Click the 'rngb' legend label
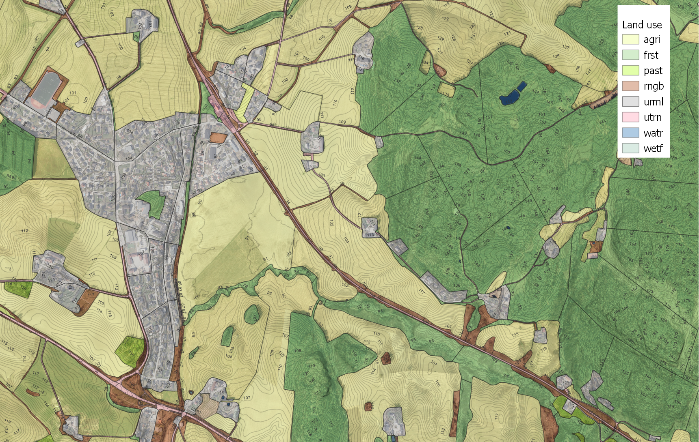Viewport: 699px width, 442px height. 654,86
